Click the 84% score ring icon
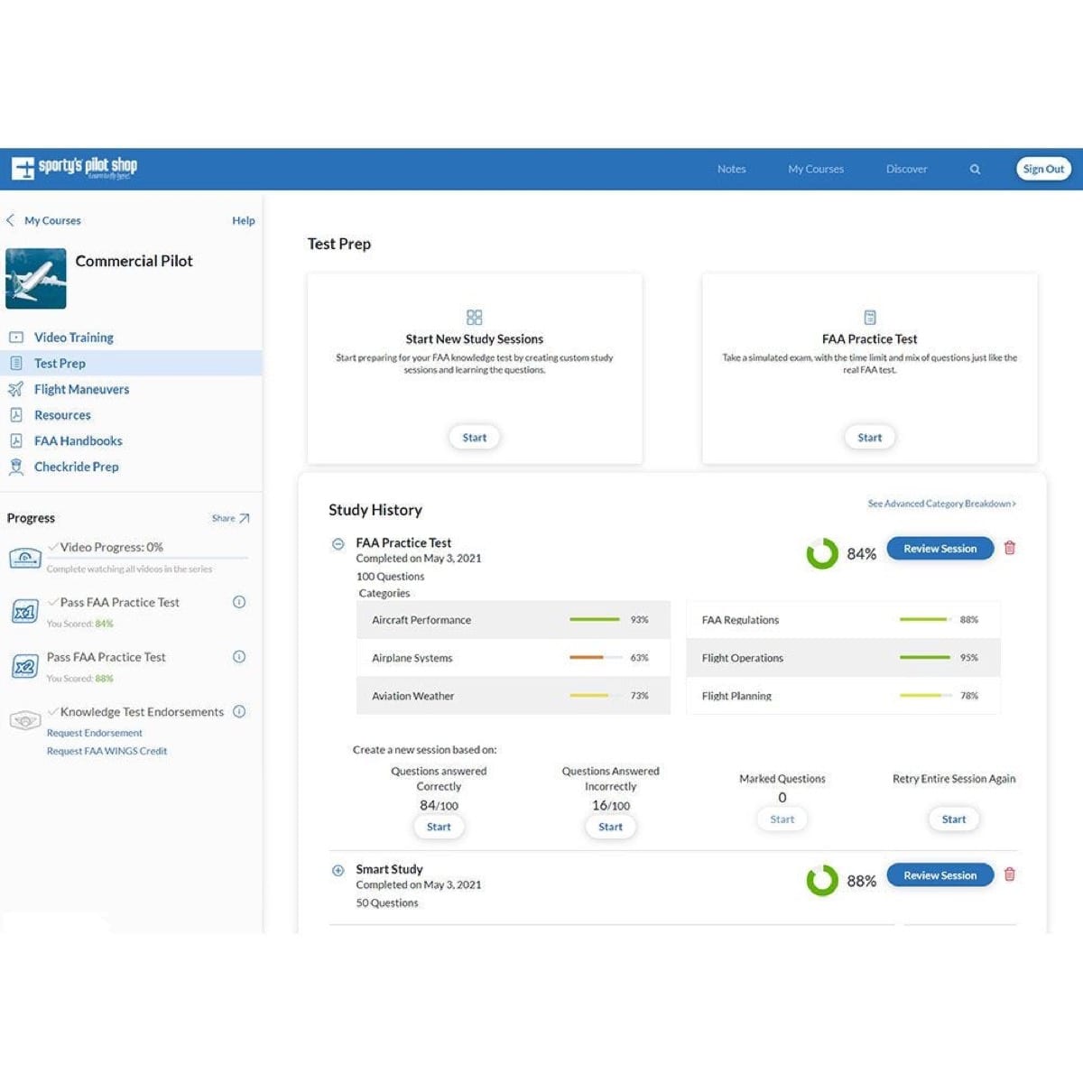1083x1083 pixels. (x=822, y=553)
